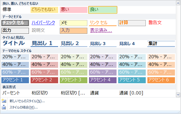181x114 pixels.
Task: Pick 60% orange accent 6 style
Action: (x=161, y=73)
